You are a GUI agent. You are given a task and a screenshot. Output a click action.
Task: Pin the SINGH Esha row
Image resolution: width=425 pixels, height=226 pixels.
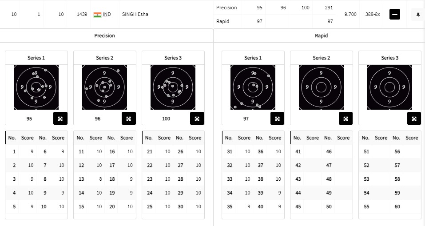point(418,15)
